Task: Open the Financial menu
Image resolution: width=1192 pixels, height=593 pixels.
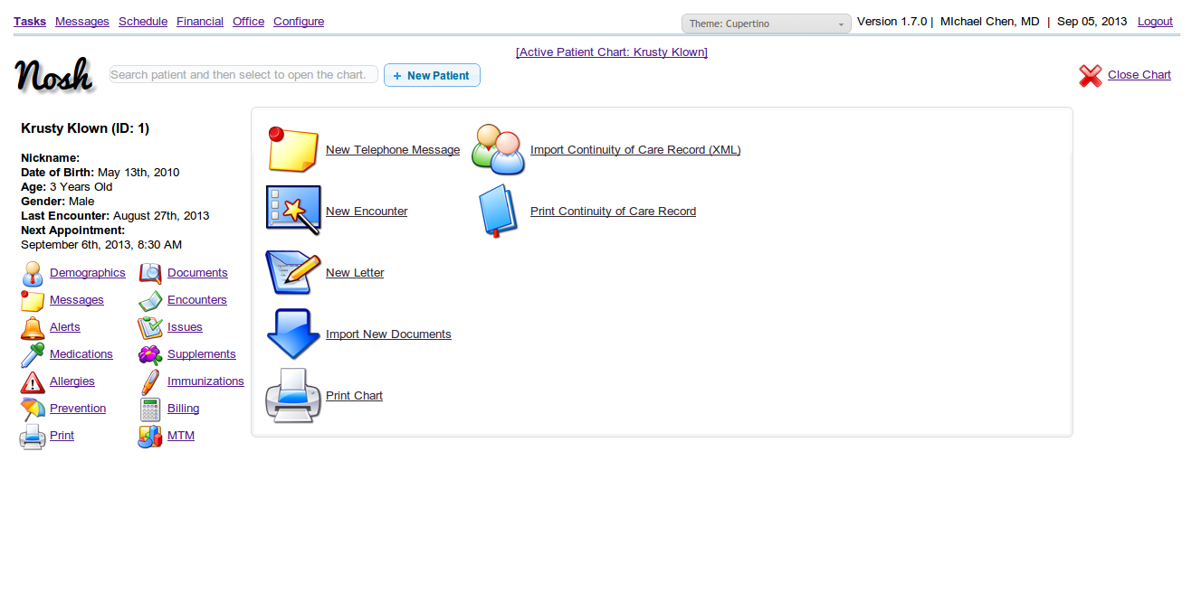Action: coord(200,22)
